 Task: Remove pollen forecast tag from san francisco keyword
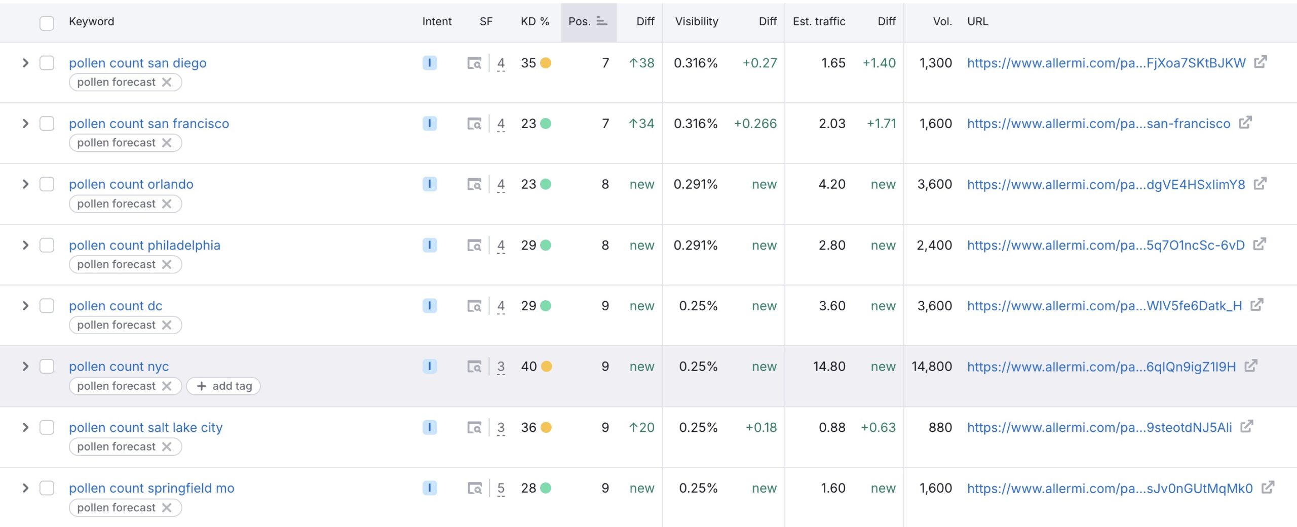tap(167, 143)
